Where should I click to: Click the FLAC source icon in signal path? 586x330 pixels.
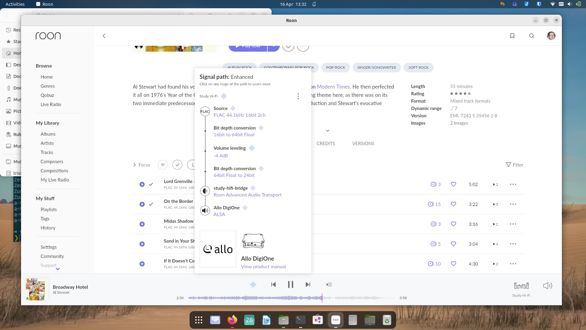[x=205, y=111]
